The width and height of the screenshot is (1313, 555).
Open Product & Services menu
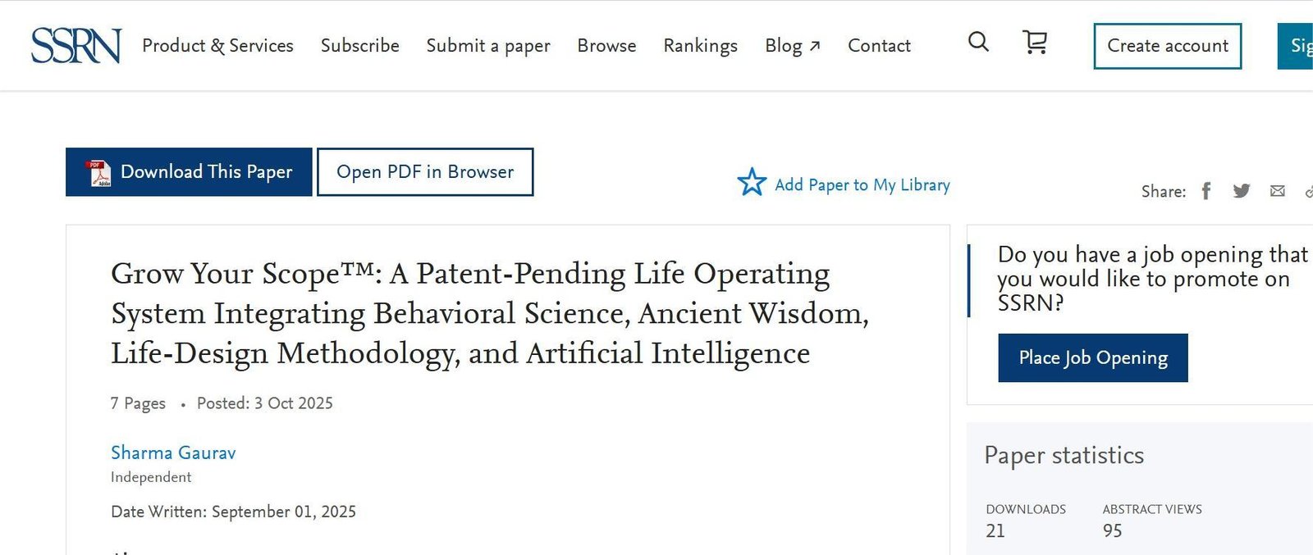[217, 46]
